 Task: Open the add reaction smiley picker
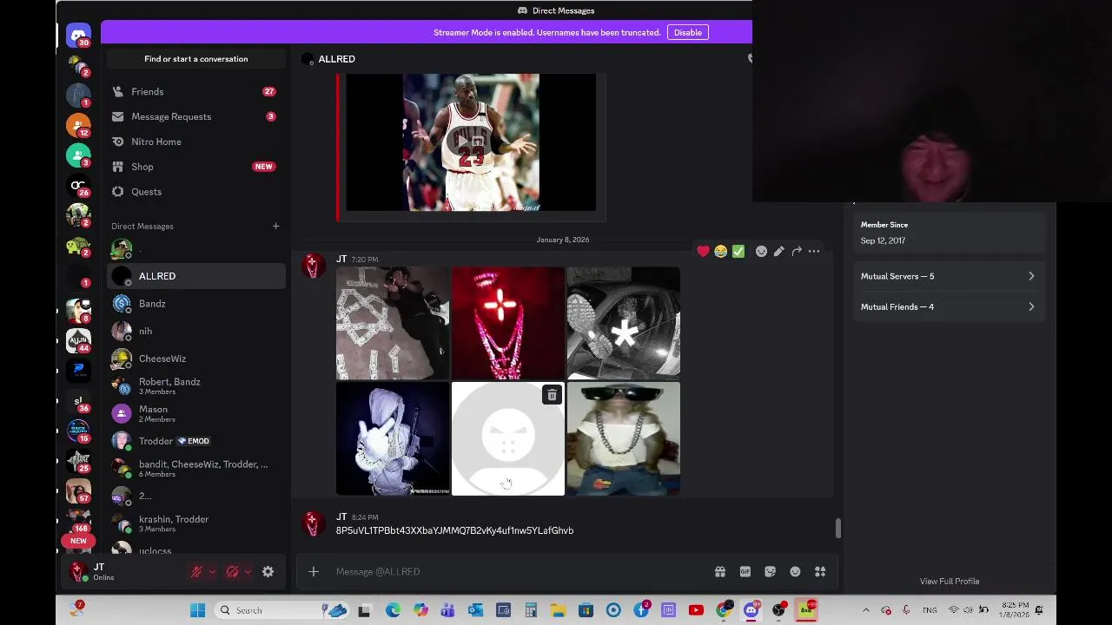pyautogui.click(x=761, y=252)
